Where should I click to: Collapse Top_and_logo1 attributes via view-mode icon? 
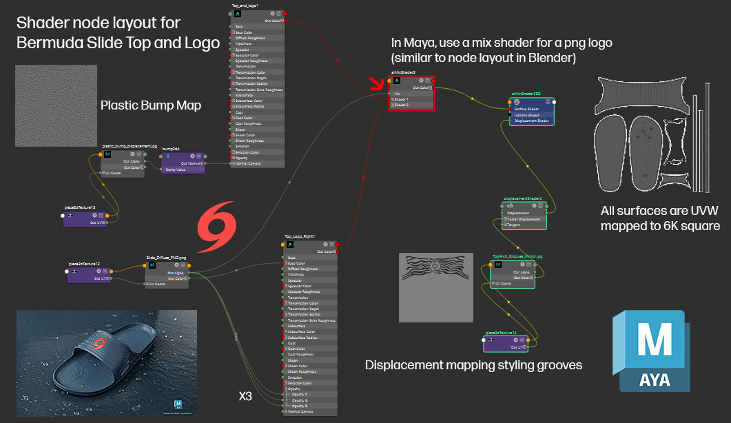(278, 13)
